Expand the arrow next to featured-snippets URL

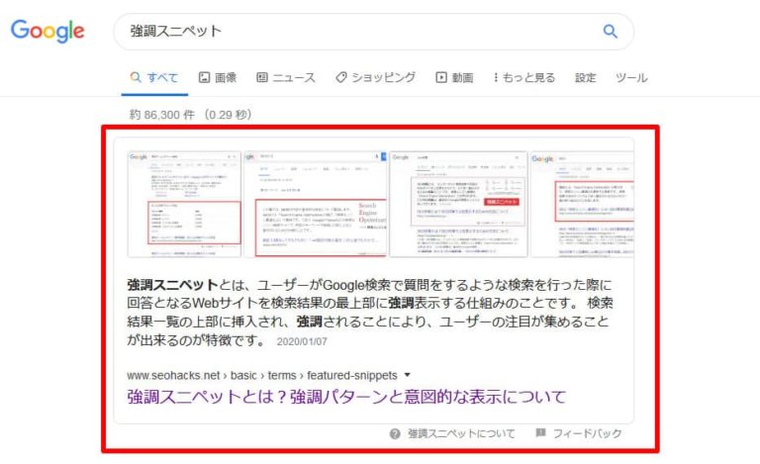[407, 375]
